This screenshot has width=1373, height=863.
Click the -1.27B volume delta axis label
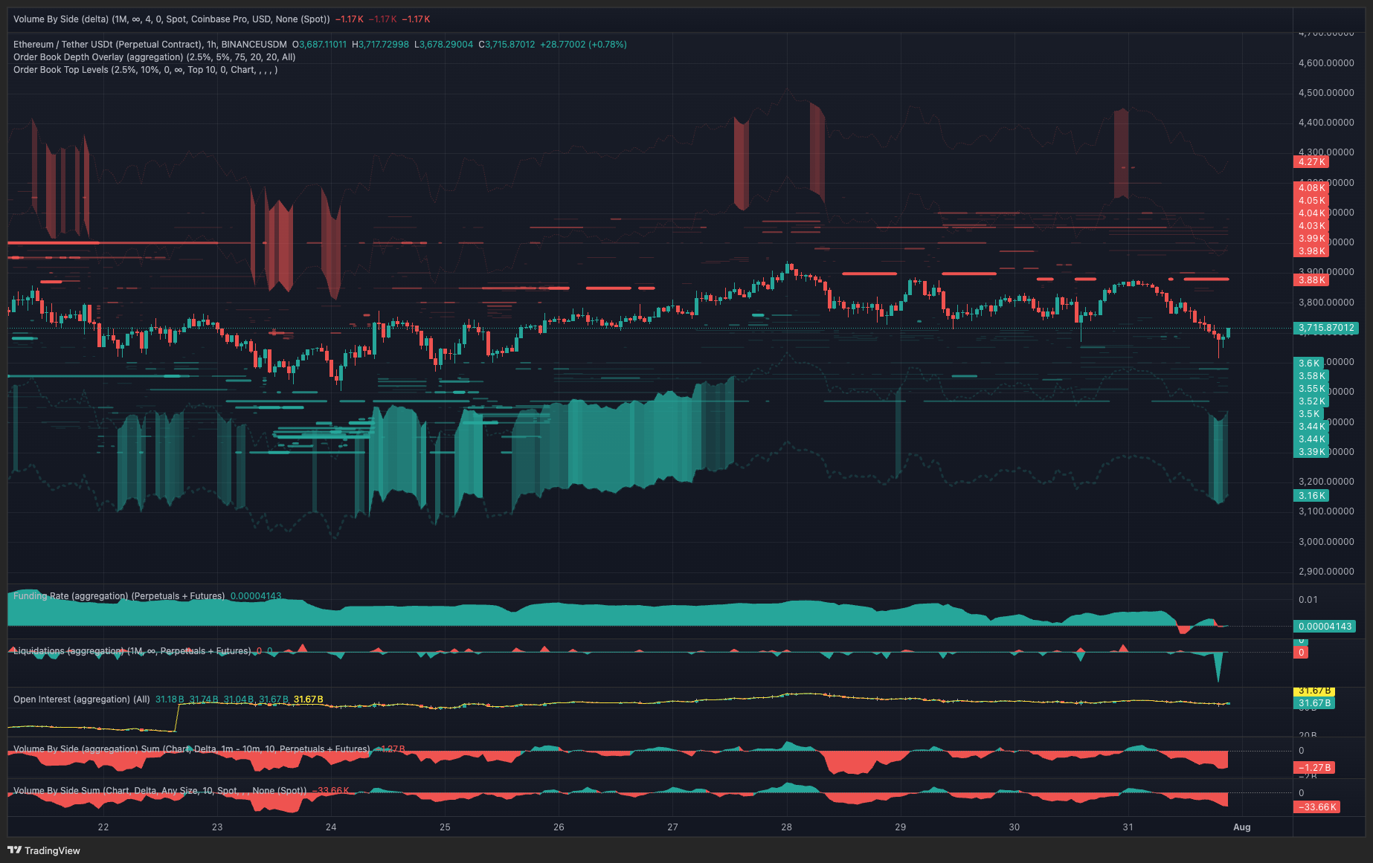coord(1314,768)
